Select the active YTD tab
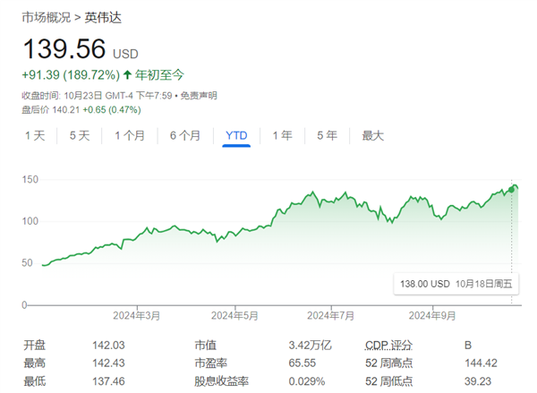 point(236,136)
